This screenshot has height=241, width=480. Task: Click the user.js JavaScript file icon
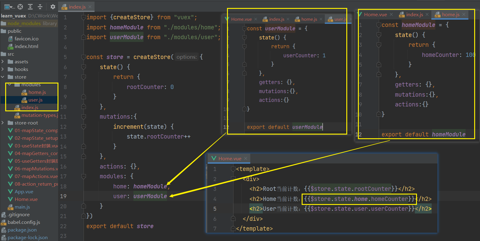click(24, 100)
